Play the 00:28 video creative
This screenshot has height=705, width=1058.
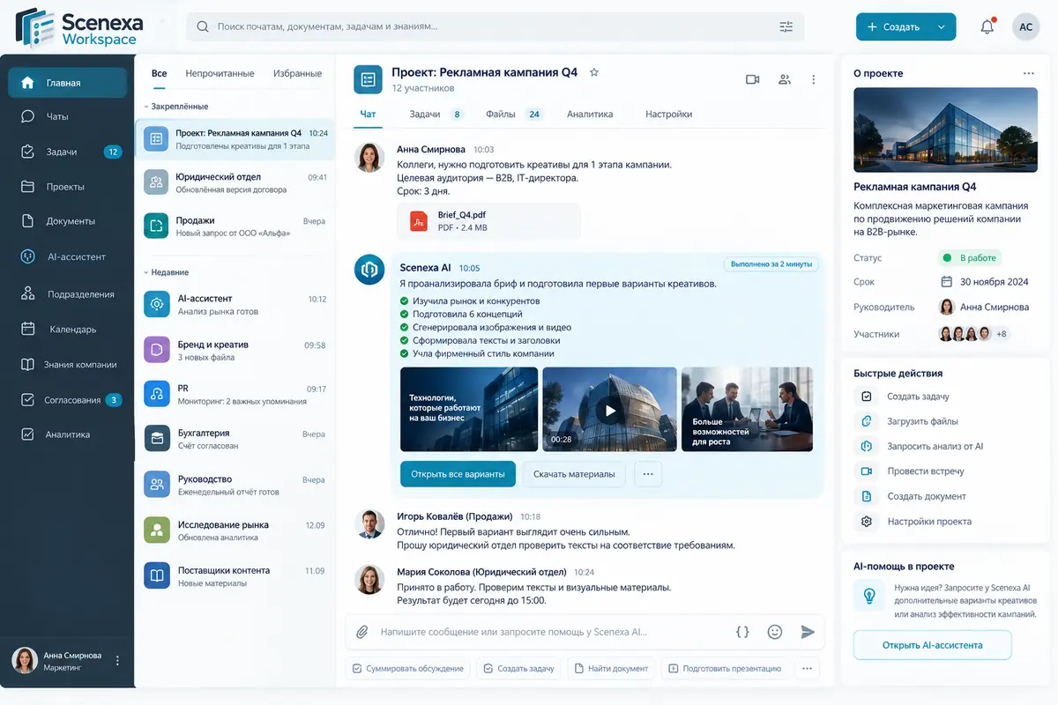610,411
